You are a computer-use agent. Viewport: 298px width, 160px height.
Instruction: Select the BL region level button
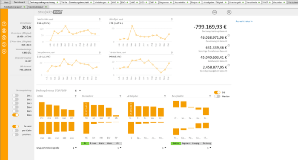click(85, 143)
